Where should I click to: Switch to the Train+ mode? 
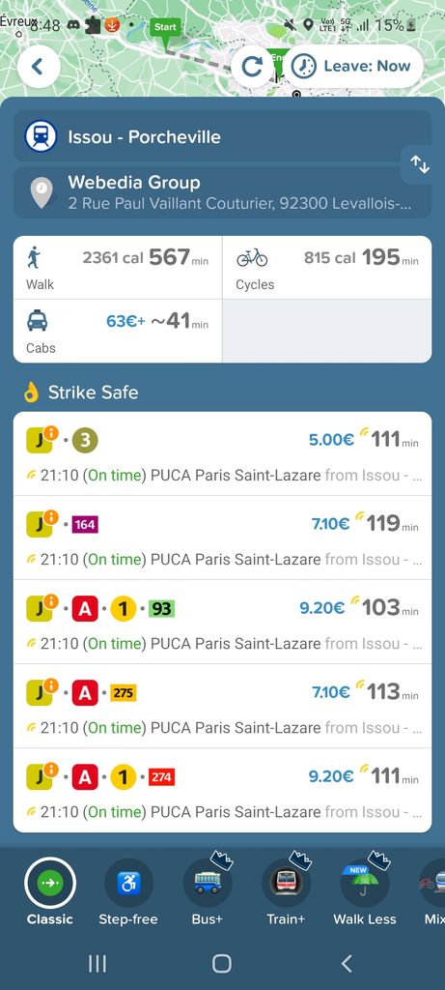point(286,892)
